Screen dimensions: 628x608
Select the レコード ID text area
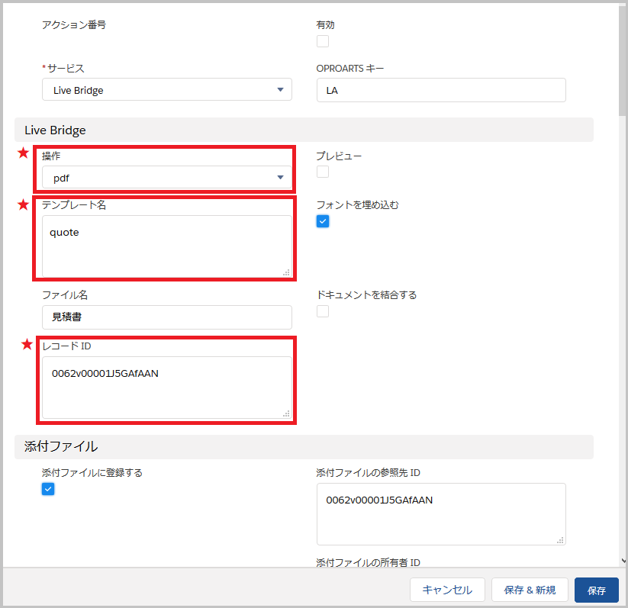pos(166,387)
